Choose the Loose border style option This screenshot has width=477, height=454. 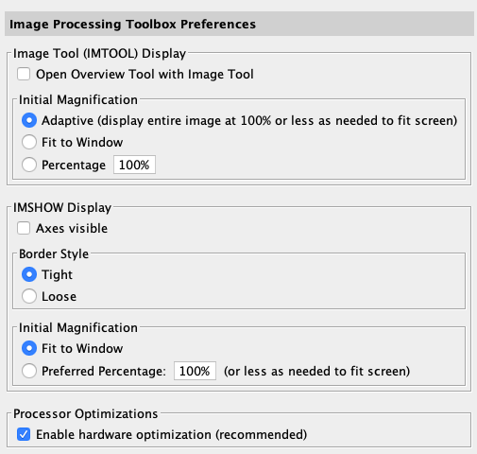pyautogui.click(x=29, y=296)
